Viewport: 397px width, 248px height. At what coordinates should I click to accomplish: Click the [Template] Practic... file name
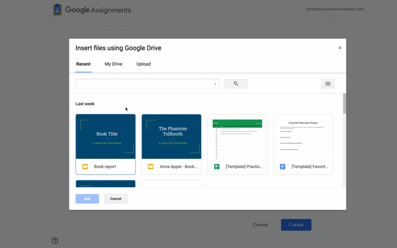tap(244, 166)
